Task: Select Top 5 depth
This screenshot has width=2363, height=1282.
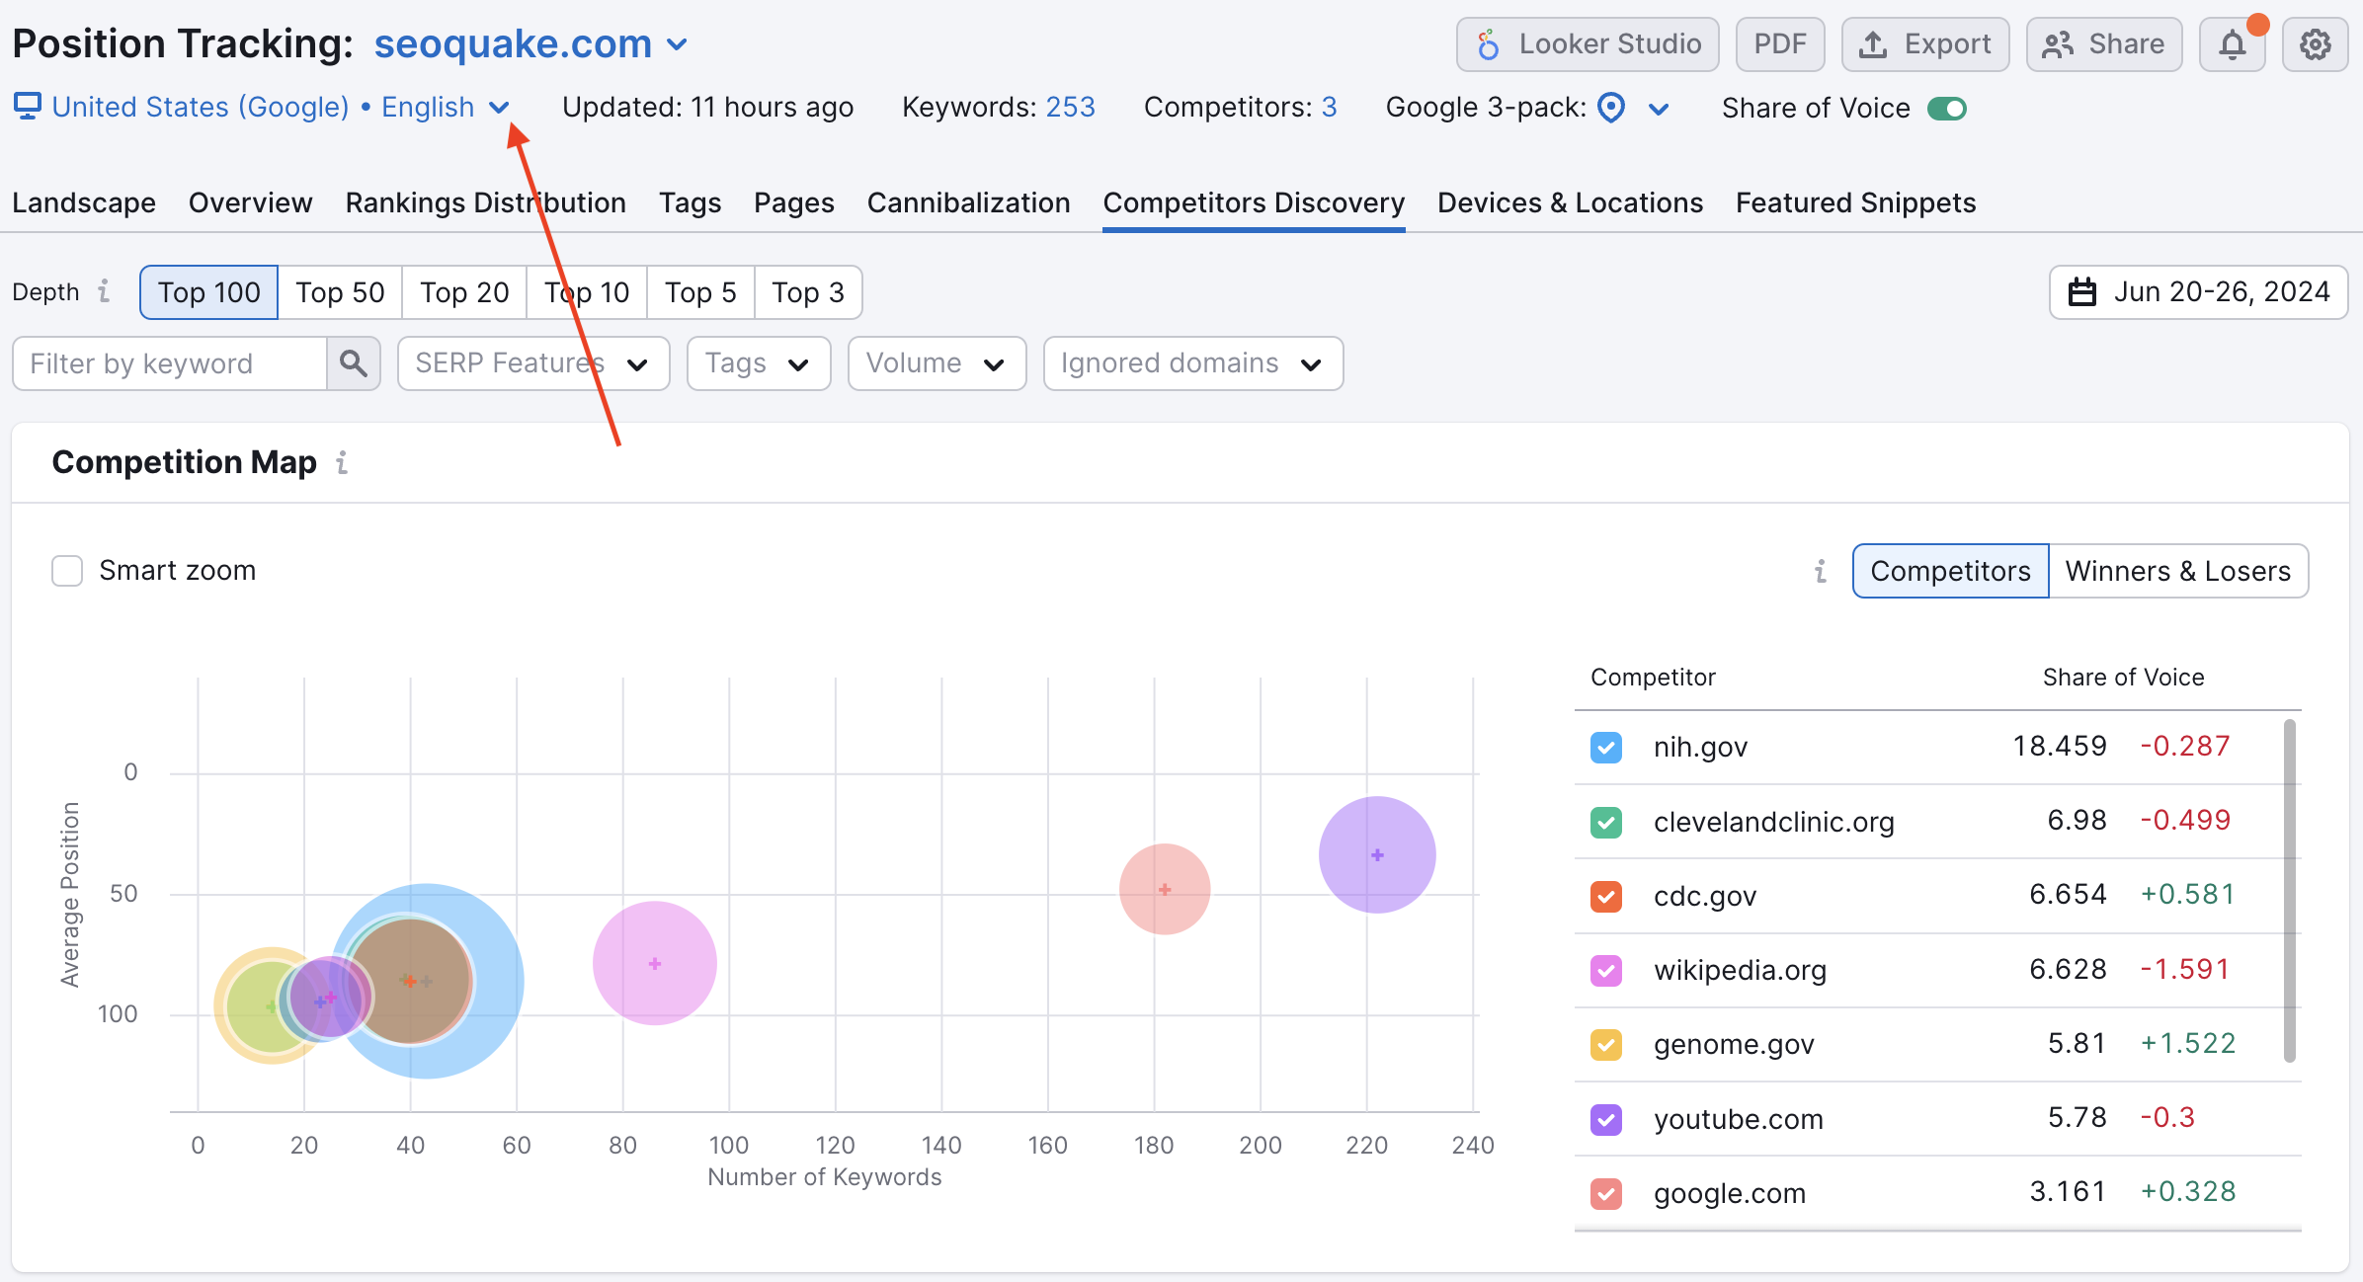Action: coord(700,292)
